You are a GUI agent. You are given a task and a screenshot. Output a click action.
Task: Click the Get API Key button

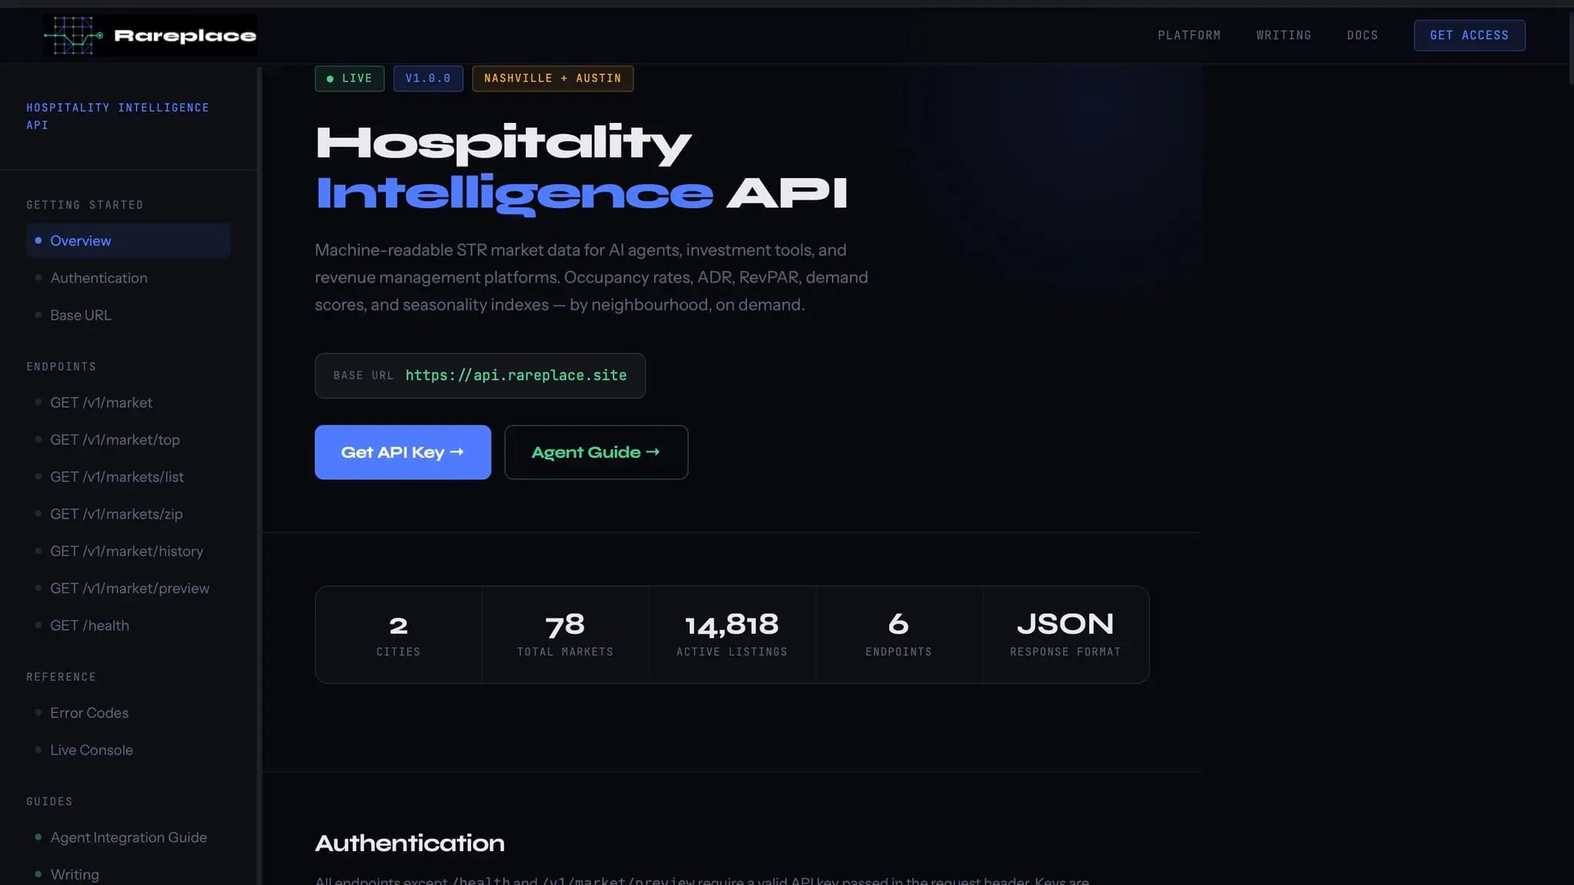point(403,452)
